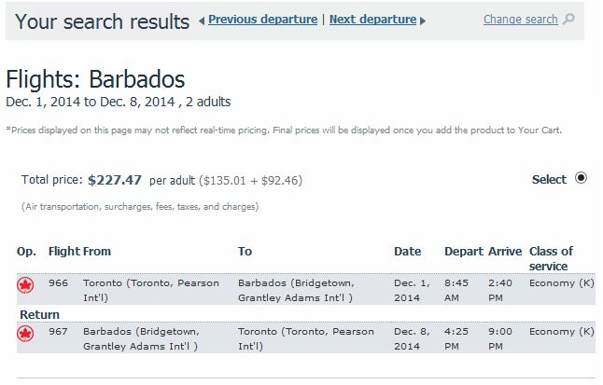Click the Arrive column header
The image size is (603, 385).
tap(505, 252)
